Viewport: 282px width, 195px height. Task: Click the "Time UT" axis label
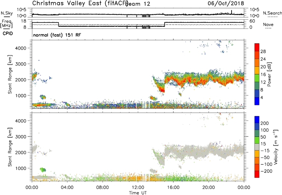point(138,193)
